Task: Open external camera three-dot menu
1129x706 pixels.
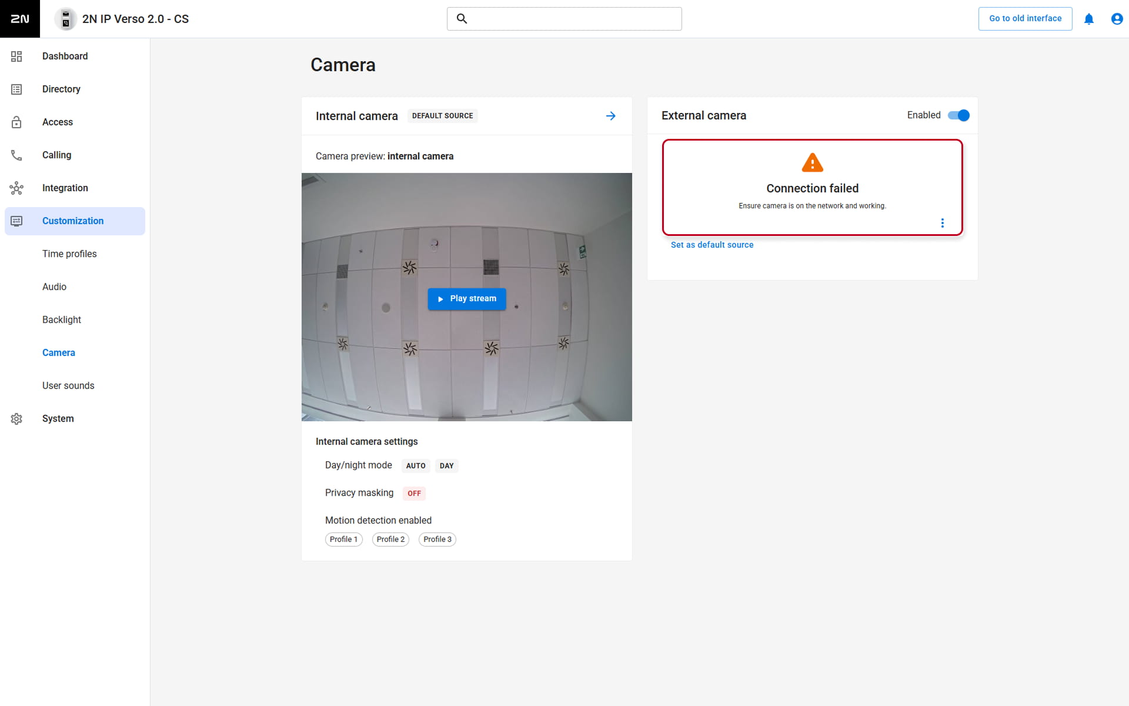Action: pos(943,223)
